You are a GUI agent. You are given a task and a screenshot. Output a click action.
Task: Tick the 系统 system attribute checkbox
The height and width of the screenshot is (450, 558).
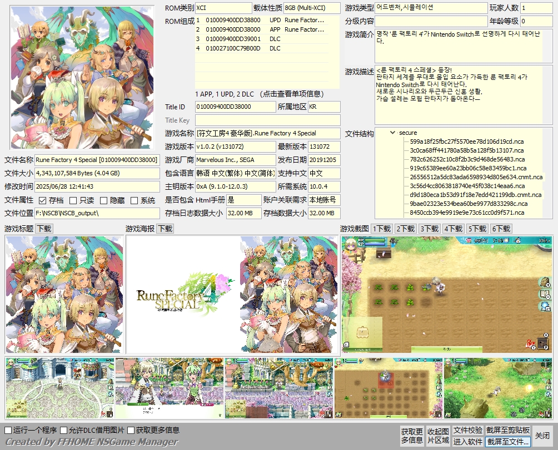pos(134,201)
